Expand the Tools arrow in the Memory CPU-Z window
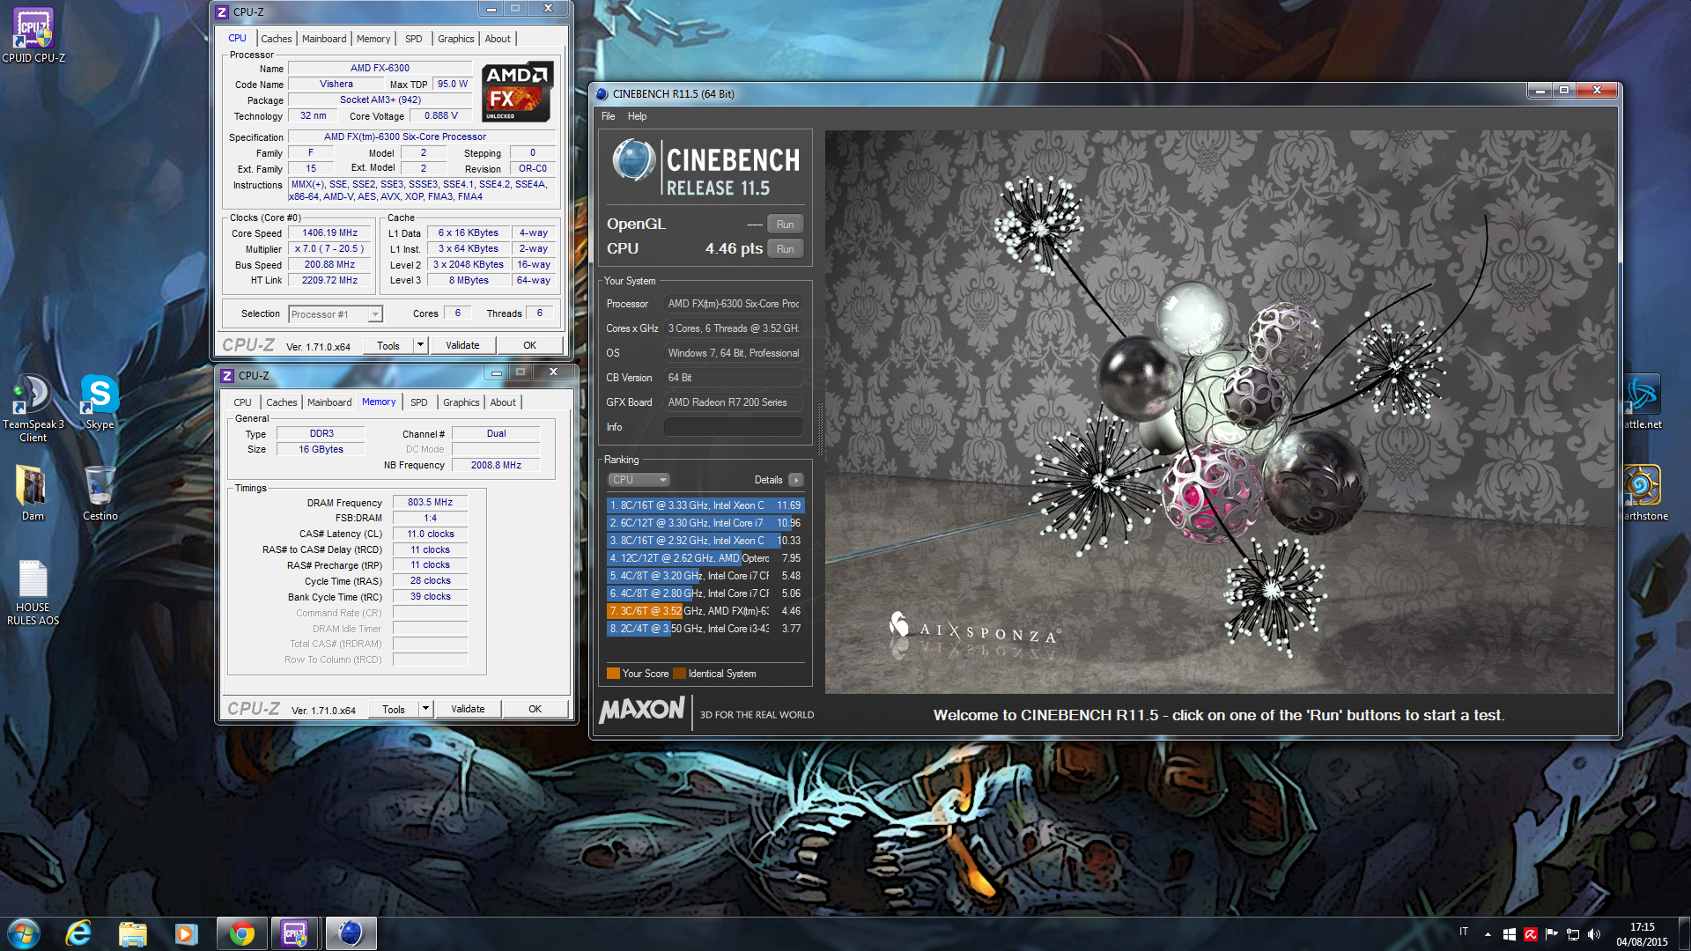Screen dimensions: 1691x951 pos(426,709)
